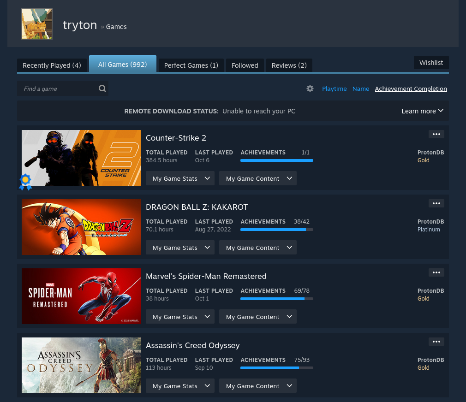
Task: Open the Reviews (2) tab
Action: 289,65
